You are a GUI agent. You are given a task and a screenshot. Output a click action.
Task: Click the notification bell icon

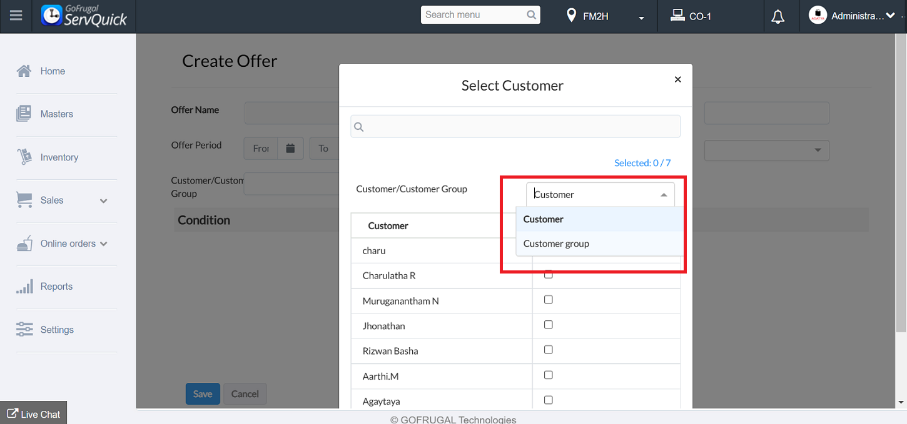(778, 17)
